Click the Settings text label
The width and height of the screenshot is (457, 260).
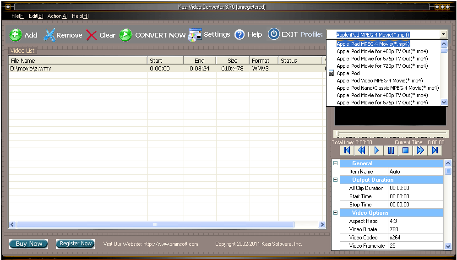point(217,34)
